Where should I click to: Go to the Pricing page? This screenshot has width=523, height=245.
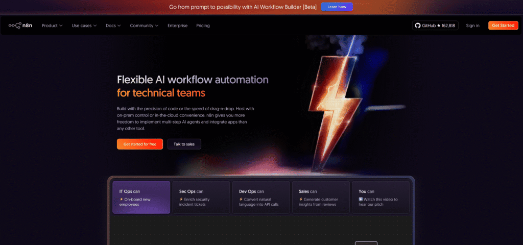(203, 26)
